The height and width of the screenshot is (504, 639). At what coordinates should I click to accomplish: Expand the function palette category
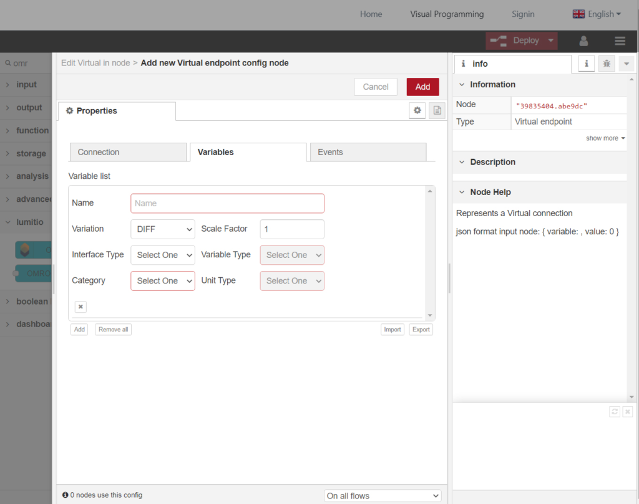click(26, 131)
